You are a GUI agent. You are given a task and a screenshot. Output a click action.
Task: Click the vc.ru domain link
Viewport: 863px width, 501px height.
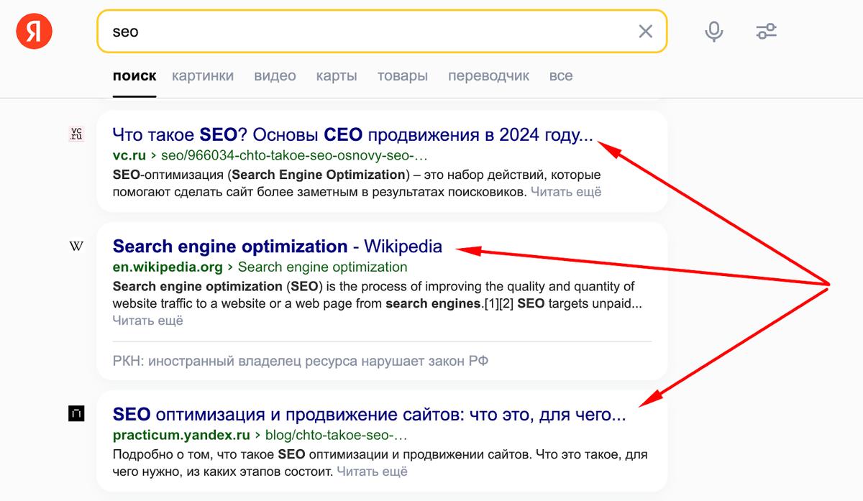pos(129,155)
